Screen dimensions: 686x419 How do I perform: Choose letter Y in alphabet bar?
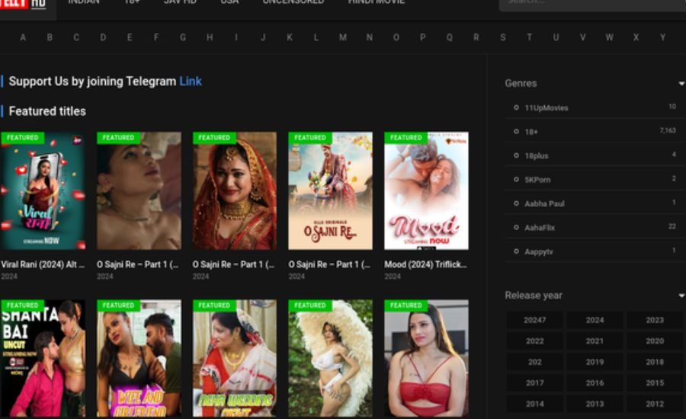[x=663, y=37]
